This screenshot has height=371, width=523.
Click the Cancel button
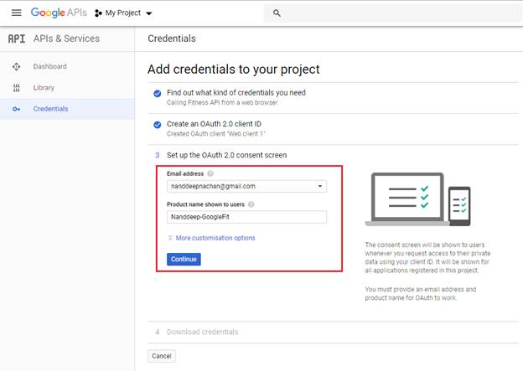click(x=162, y=356)
